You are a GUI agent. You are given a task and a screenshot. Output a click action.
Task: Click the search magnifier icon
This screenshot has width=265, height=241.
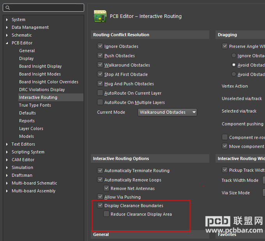8,8
